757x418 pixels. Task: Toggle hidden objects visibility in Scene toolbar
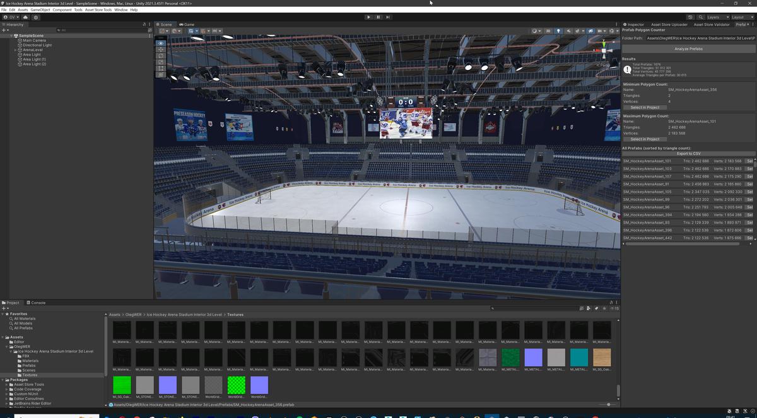coord(591,31)
